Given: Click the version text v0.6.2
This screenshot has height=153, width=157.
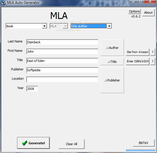Looking at the screenshot, I should click(136, 16).
